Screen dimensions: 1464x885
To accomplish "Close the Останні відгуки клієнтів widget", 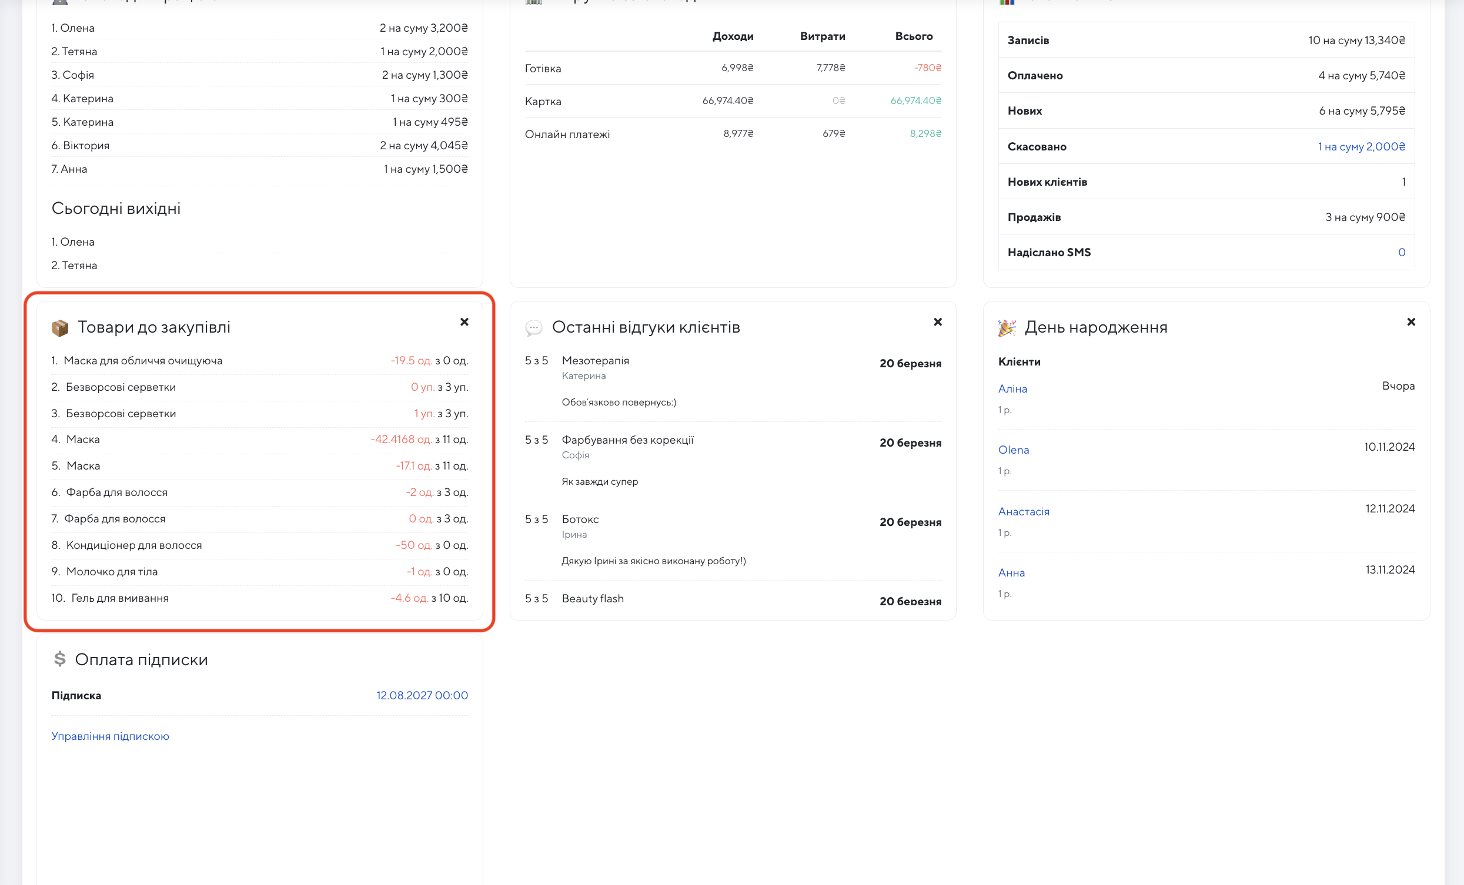I will [x=938, y=322].
